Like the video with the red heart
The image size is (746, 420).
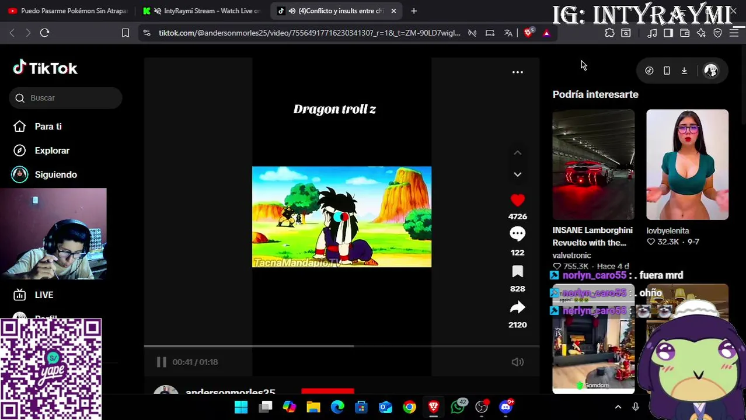517,200
